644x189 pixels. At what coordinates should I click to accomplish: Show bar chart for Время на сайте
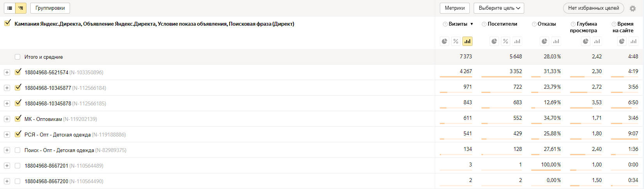point(633,41)
